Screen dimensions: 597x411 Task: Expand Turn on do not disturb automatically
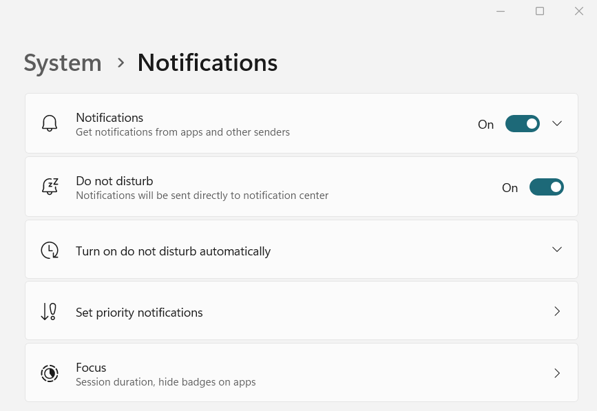[557, 249]
